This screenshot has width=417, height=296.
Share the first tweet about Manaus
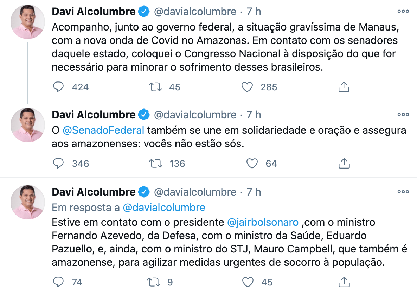[344, 87]
